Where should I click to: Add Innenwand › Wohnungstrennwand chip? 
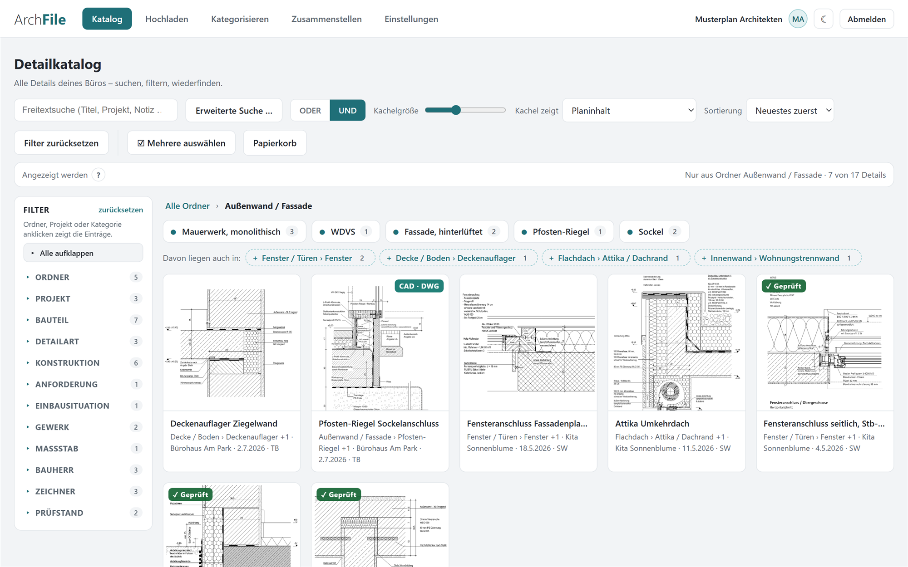point(778,258)
